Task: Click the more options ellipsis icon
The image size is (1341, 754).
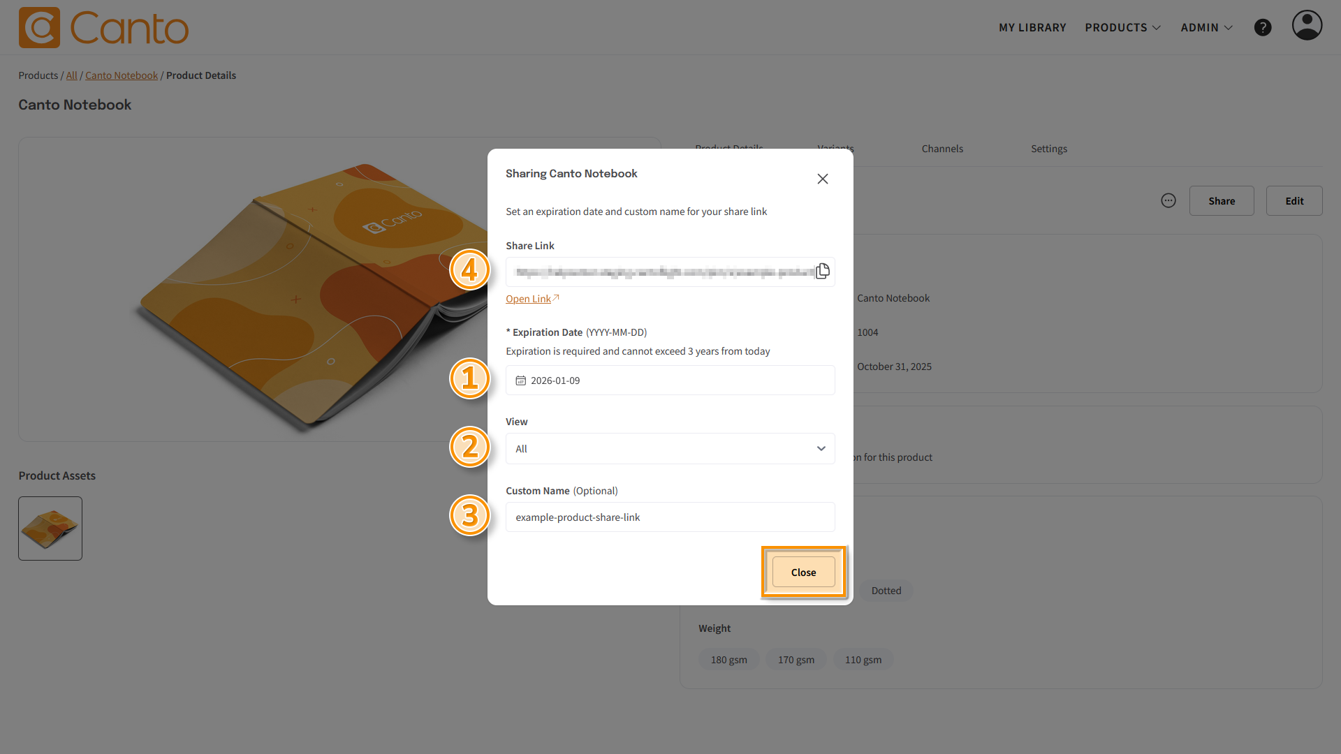Action: click(1168, 200)
